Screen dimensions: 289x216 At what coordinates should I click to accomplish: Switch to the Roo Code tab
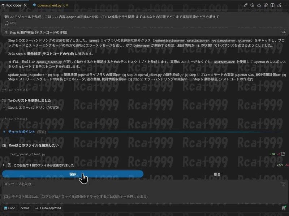click(x=14, y=5)
